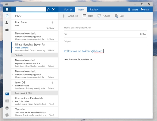Click the Subject input field
Viewport: 157px width, 121px height.
[105, 41]
